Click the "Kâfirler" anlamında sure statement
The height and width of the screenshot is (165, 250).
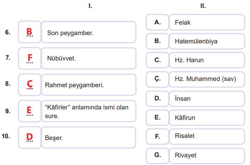pyautogui.click(x=89, y=111)
